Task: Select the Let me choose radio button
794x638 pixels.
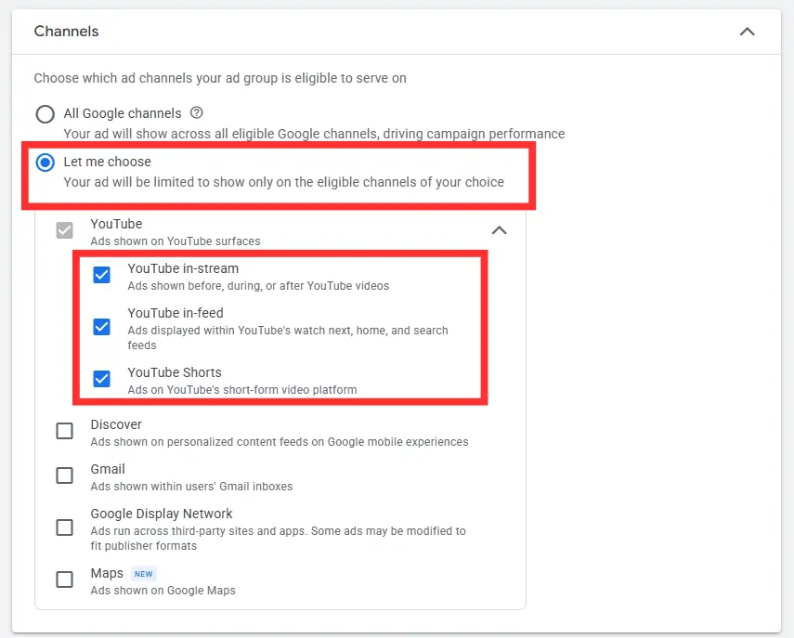Action: coord(46,163)
